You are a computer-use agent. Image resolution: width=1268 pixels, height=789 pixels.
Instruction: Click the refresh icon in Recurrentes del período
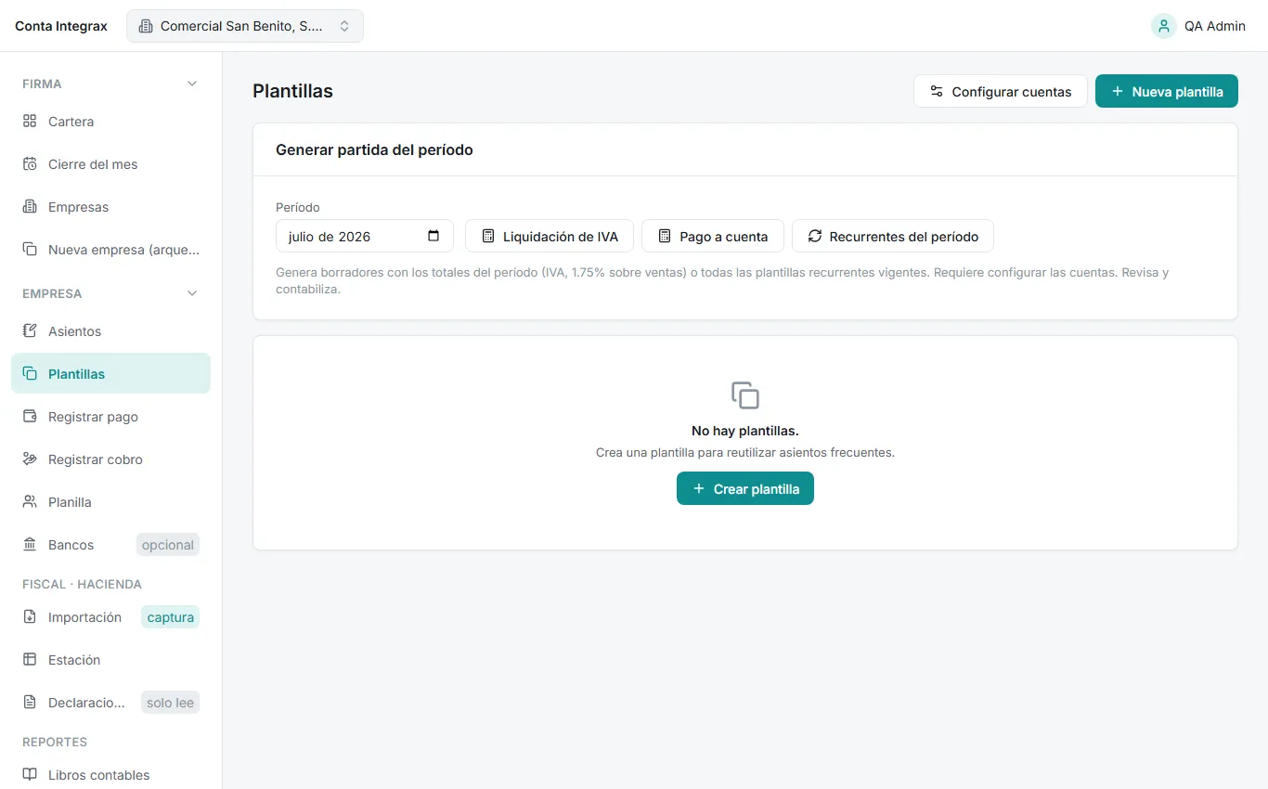815,236
